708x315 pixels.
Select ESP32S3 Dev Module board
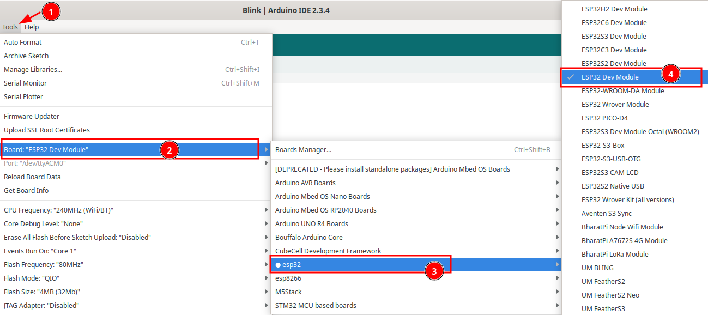pyautogui.click(x=635, y=36)
